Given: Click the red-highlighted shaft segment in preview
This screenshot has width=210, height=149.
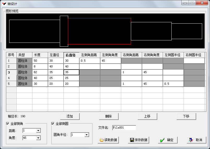Looking at the screenshot, I should 99,31.
